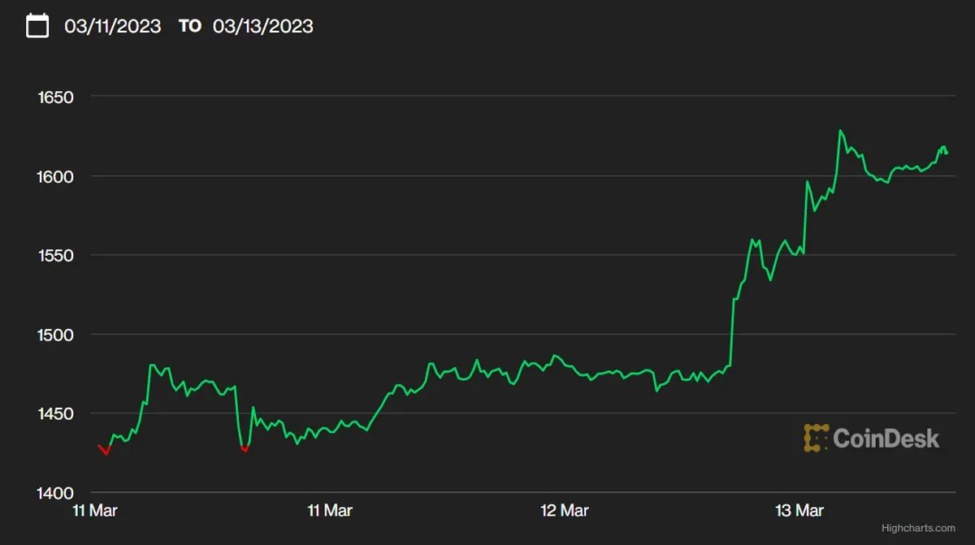Click the TO label between the dates

[x=189, y=26]
